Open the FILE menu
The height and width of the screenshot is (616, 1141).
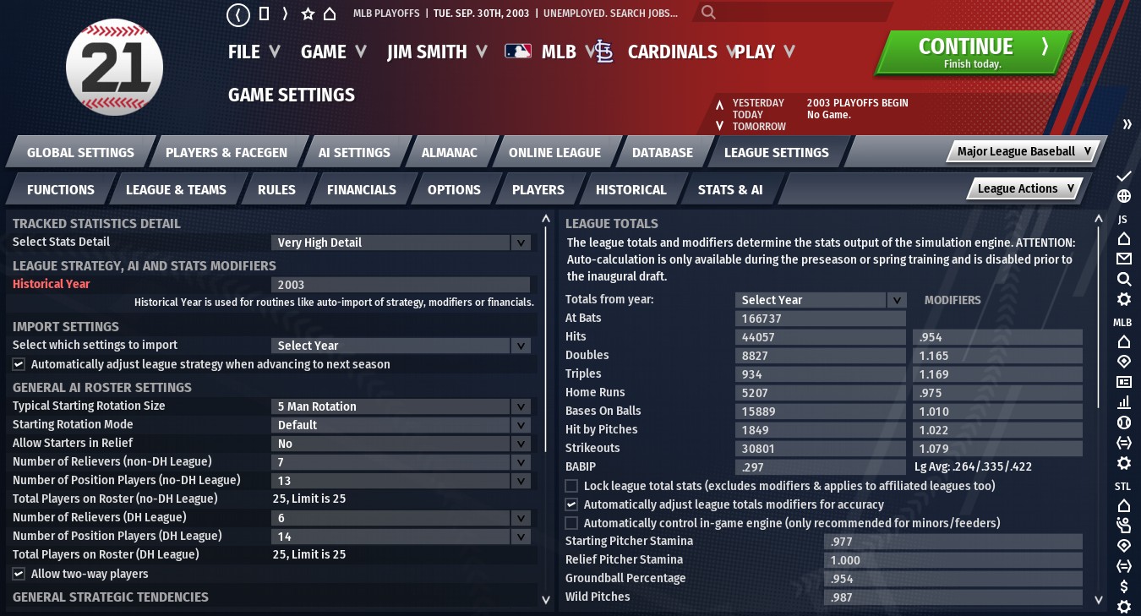tap(254, 52)
